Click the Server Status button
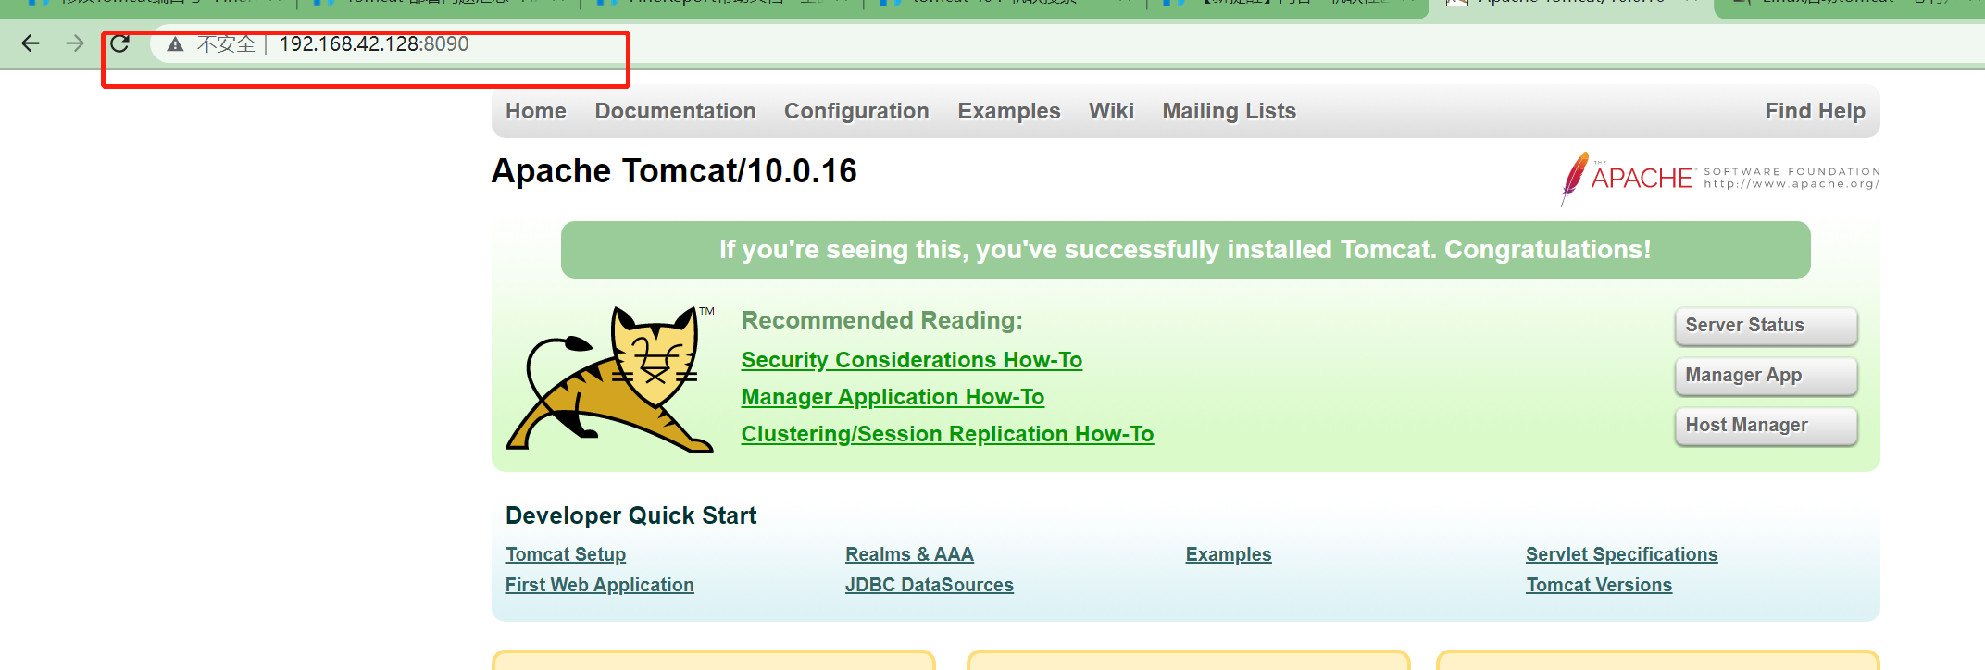This screenshot has width=1985, height=670. click(1766, 326)
